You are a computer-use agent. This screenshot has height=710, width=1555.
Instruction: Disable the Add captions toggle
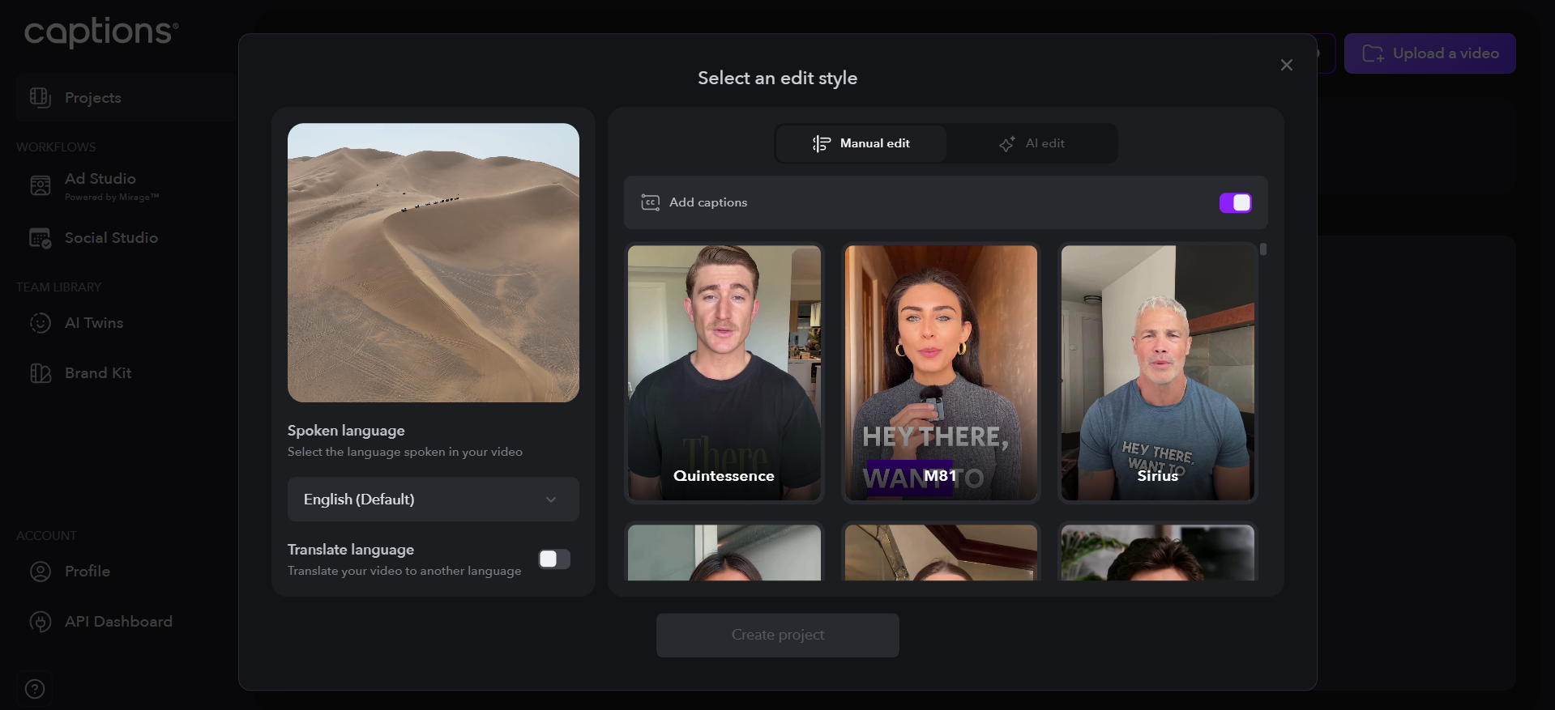pos(1235,202)
